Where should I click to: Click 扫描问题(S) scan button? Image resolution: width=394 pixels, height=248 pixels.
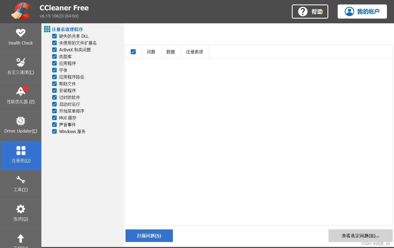click(x=149, y=236)
